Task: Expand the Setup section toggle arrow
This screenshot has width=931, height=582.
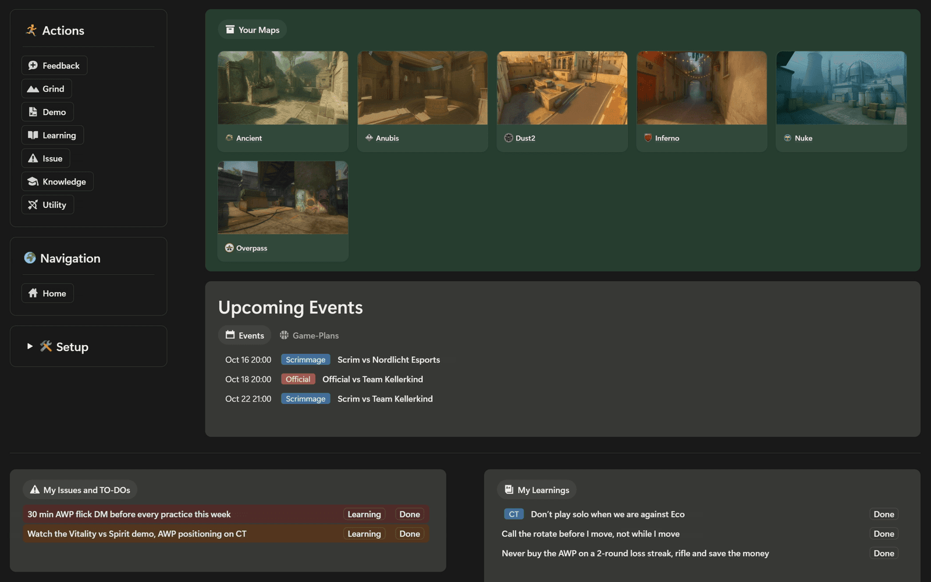Action: pos(30,346)
